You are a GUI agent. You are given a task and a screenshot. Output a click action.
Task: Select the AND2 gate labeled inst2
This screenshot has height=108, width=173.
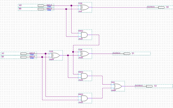(85, 76)
